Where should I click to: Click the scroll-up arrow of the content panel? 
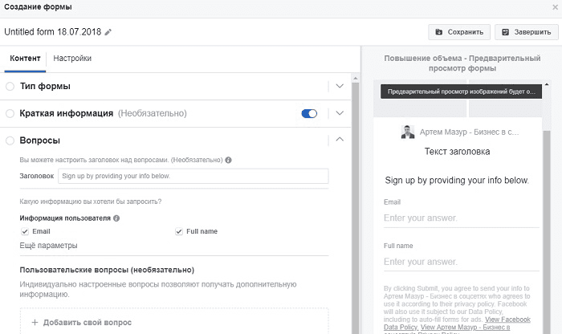click(x=355, y=78)
